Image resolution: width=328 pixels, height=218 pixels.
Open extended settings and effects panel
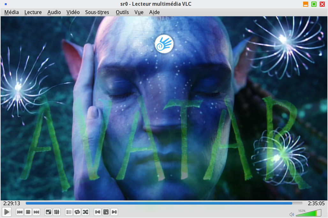57,212
